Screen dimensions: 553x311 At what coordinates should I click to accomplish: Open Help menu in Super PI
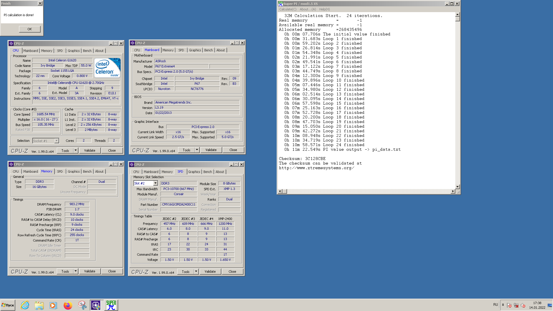[324, 9]
